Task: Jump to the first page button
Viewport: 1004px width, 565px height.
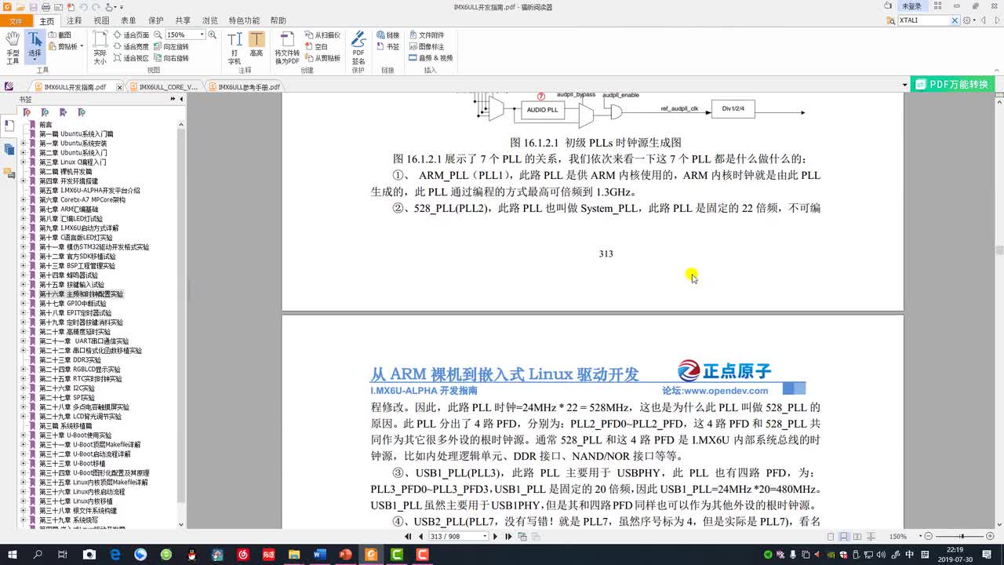Action: tap(408, 537)
